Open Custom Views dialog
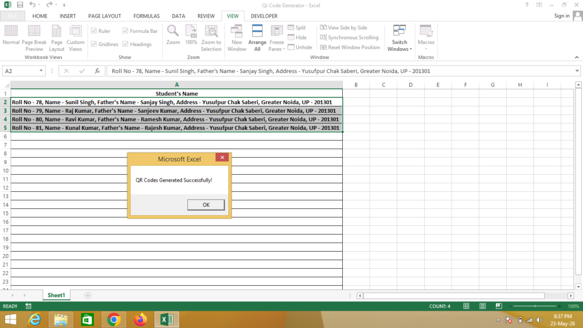Screen dimensions: 583x328 tap(76, 38)
